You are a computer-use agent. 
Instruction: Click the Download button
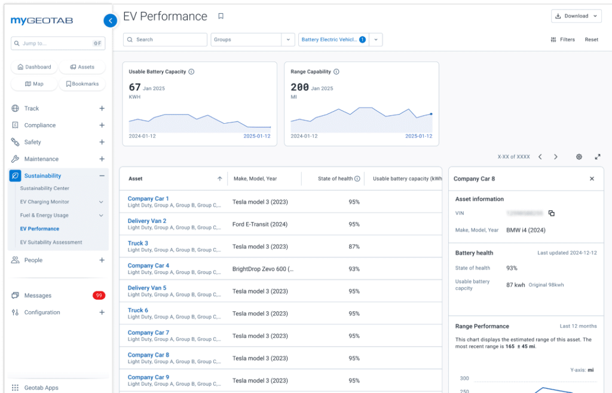pyautogui.click(x=576, y=16)
